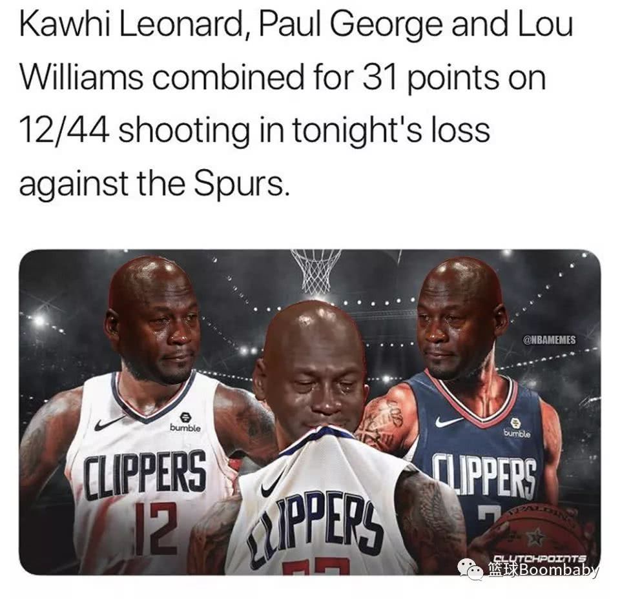The height and width of the screenshot is (599, 620).
Task: Click the 篮球Boombaby watermark text
Action: pyautogui.click(x=543, y=570)
